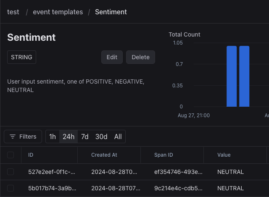This screenshot has height=197, width=269.
Task: Toggle the select-all checkbox in table header
Action: coord(11,155)
